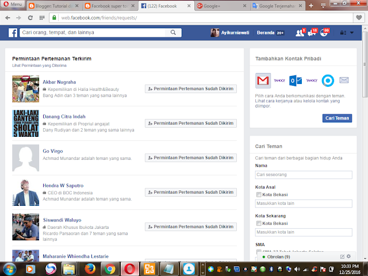Screen dimensions: 368x276
Task: Focus the Cari seseorang name field
Action: coord(304,175)
